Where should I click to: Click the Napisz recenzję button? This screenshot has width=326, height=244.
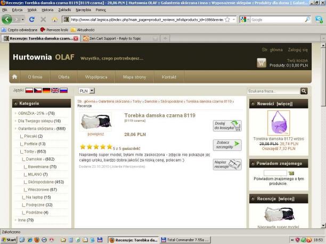click(227, 165)
